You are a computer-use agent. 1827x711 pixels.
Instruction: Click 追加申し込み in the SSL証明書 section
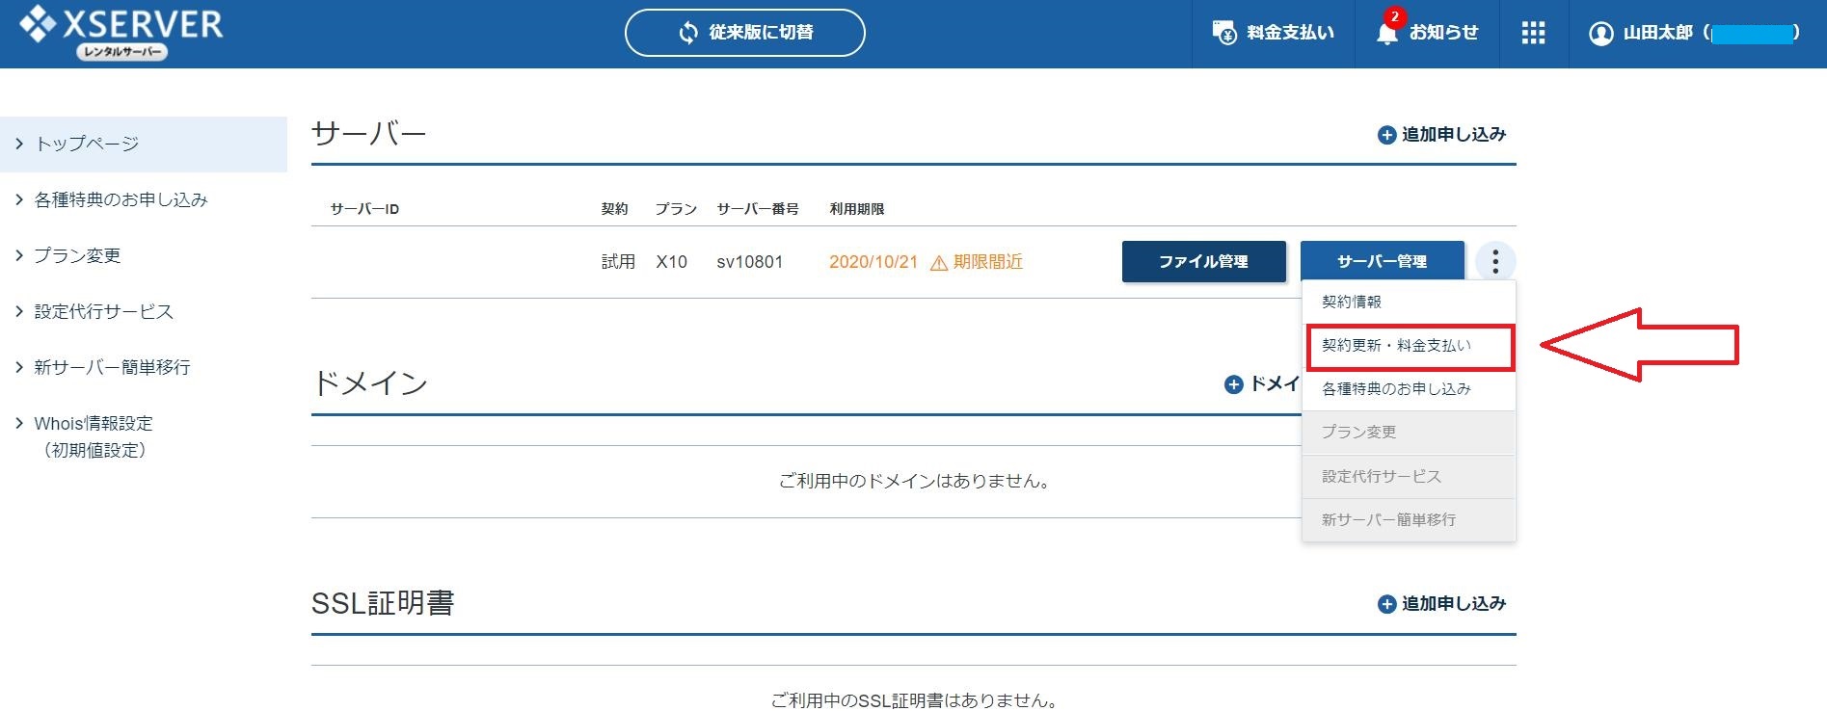1441,604
